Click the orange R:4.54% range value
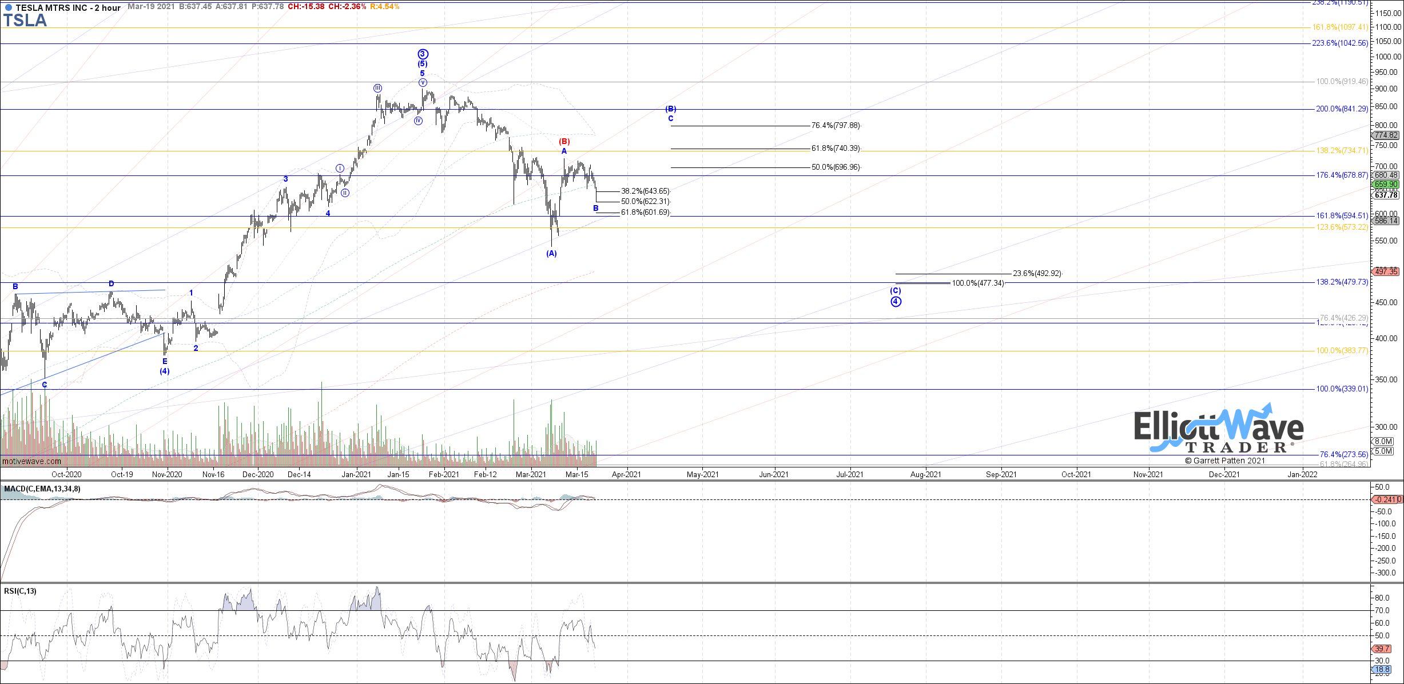1404x684 pixels. (384, 7)
